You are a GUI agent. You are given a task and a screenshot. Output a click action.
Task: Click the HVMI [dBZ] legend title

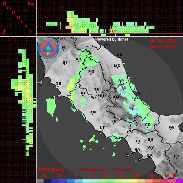[x=51, y=169]
